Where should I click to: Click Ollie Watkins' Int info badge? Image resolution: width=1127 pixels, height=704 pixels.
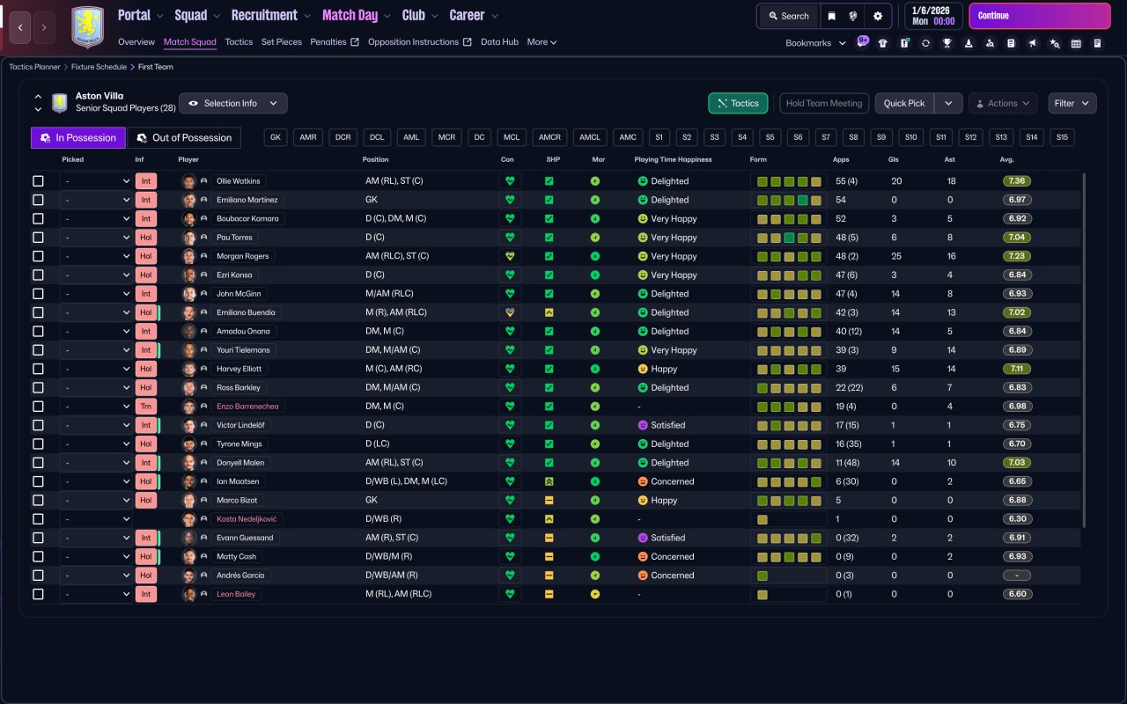(x=146, y=181)
